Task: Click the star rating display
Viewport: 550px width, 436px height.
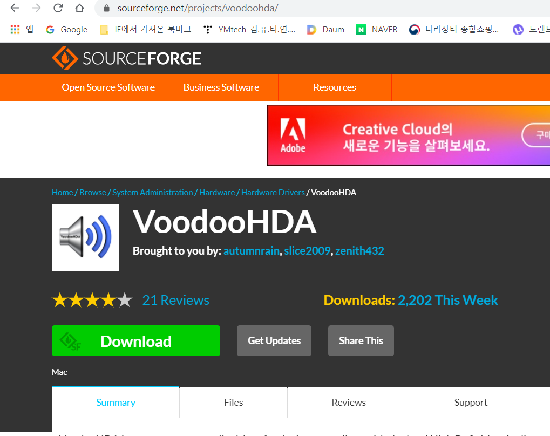Action: (x=92, y=300)
